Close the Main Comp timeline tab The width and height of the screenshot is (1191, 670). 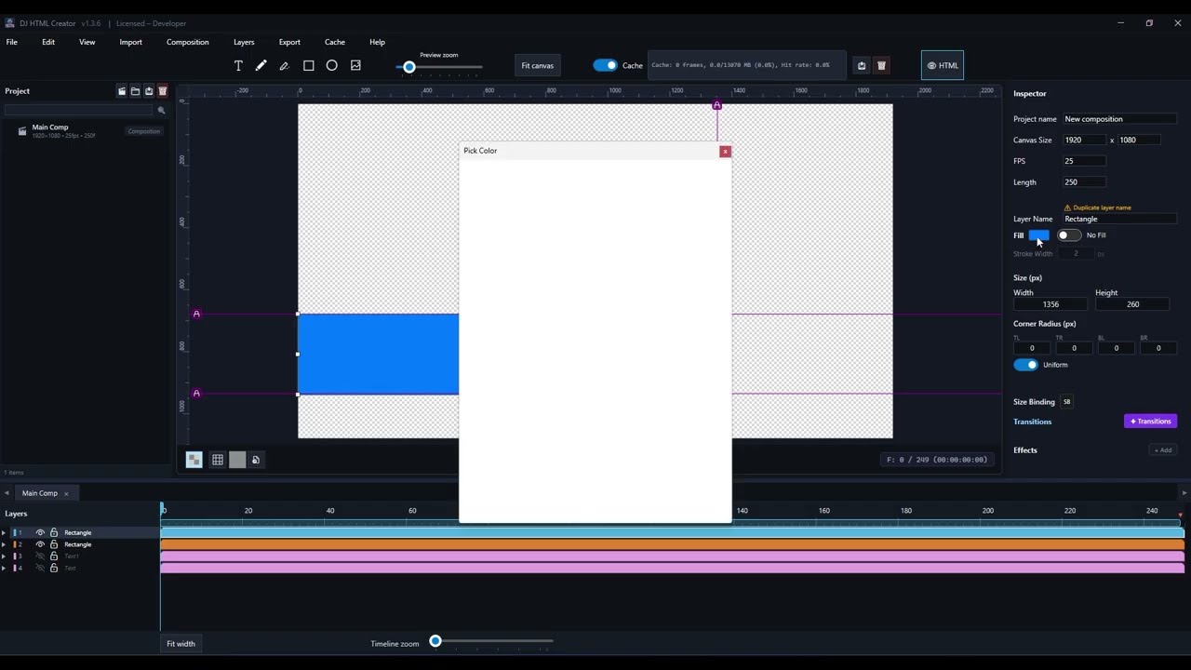click(x=66, y=494)
